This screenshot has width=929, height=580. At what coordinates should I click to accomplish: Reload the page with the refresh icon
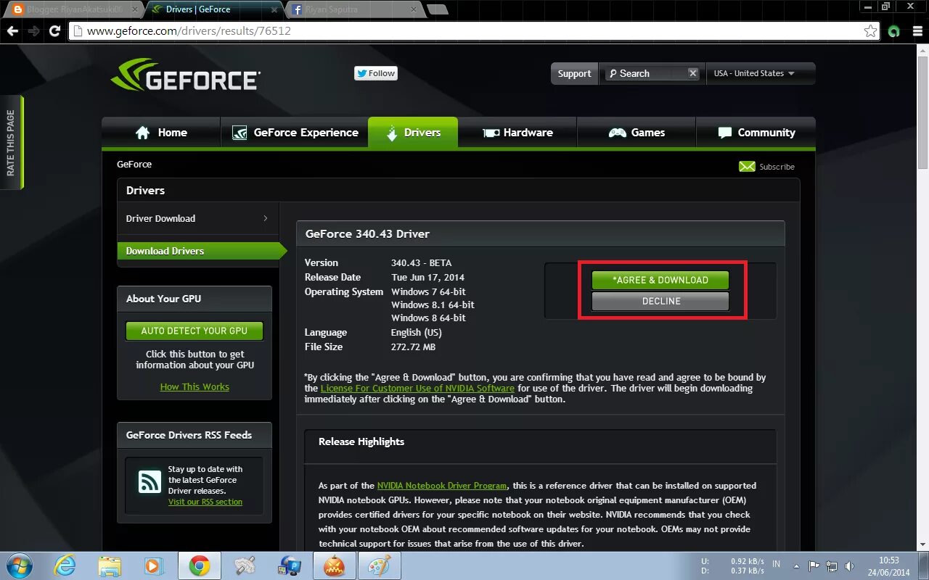(54, 31)
